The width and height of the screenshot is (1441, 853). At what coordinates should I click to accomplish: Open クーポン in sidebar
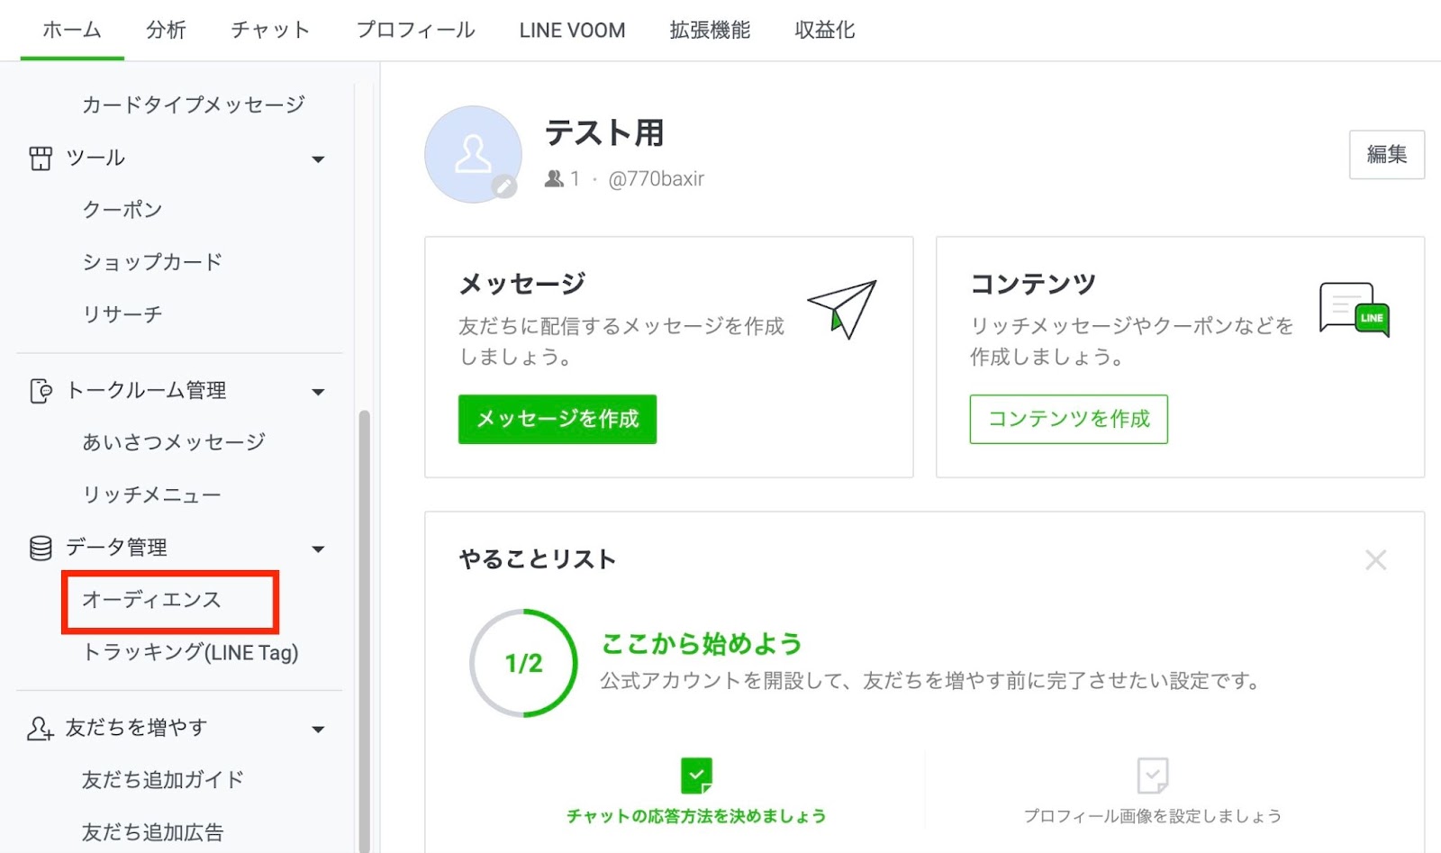point(122,210)
